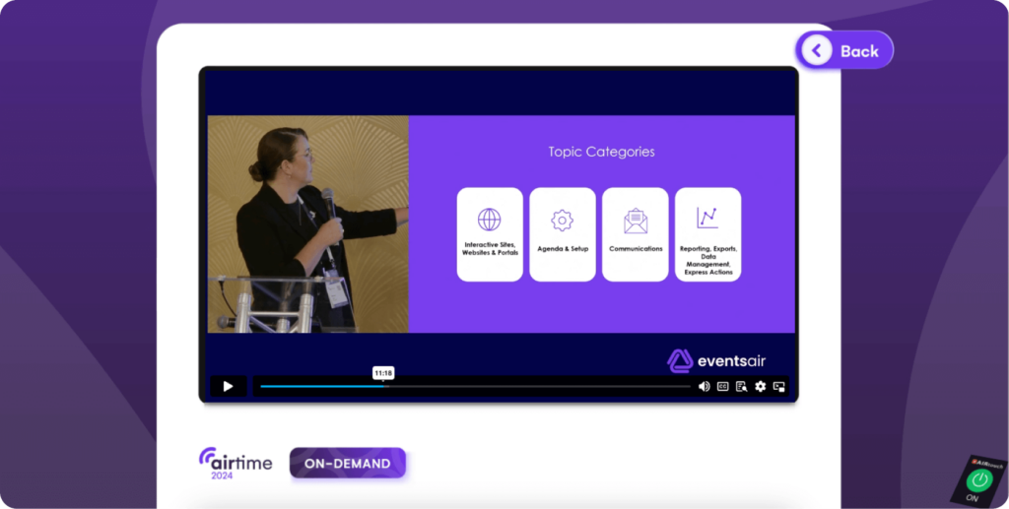The height and width of the screenshot is (509, 1009).
Task: Click the ON-DEMAND badge
Action: point(347,464)
